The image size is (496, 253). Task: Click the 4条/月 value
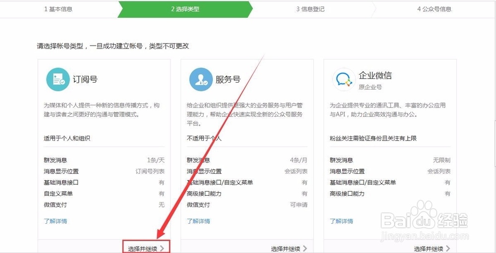coord(299,160)
